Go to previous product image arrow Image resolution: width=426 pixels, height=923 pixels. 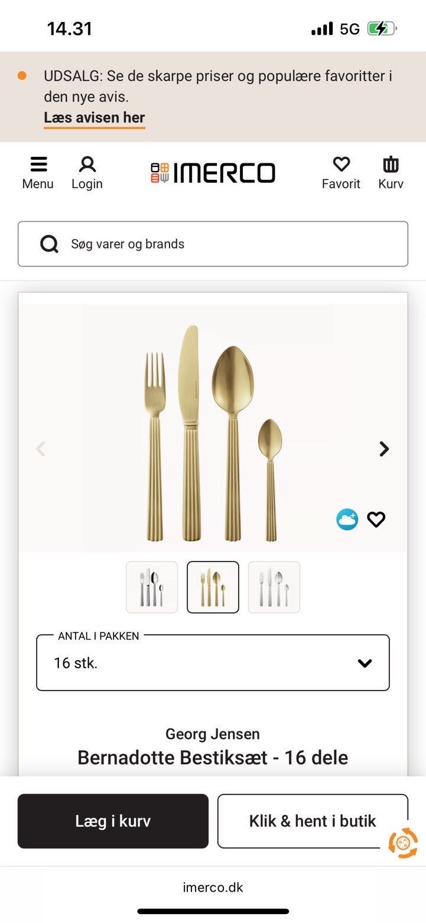(41, 449)
